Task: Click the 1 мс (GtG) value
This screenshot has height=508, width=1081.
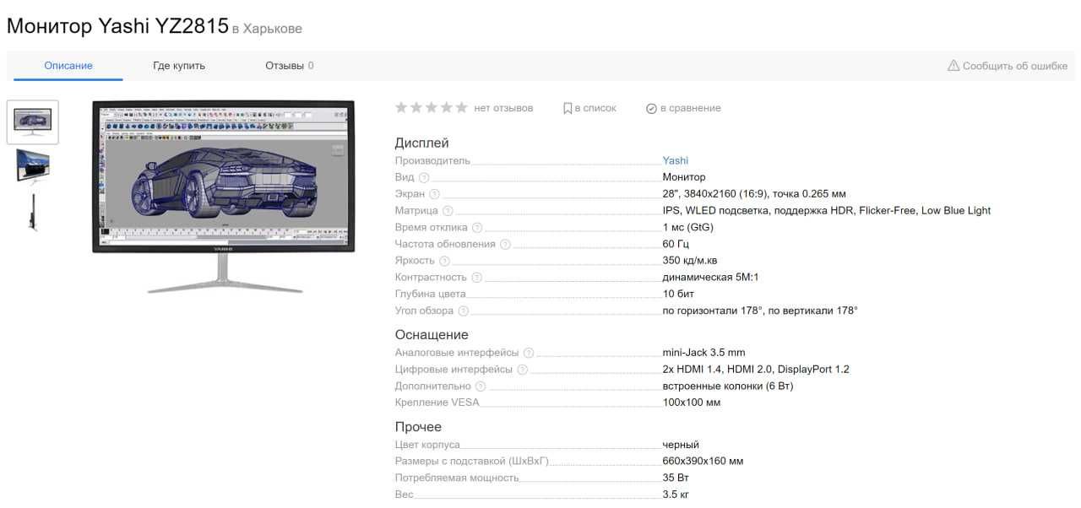Action: [x=688, y=228]
